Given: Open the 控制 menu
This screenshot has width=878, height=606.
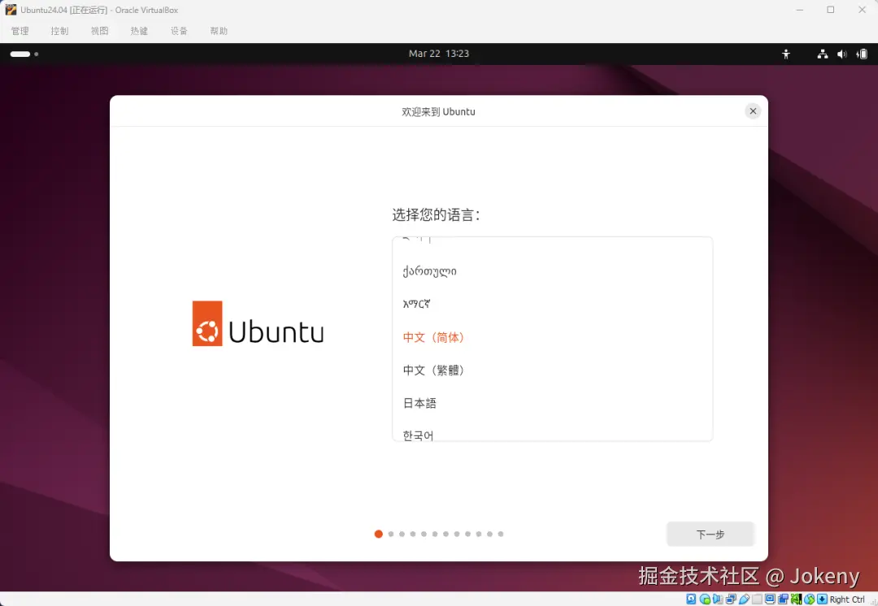Looking at the screenshot, I should click(60, 31).
